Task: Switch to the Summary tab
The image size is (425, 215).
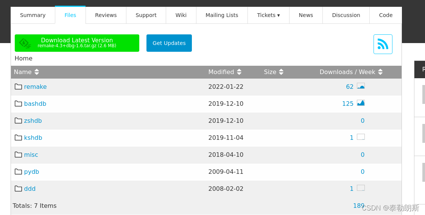Action: coord(33,15)
